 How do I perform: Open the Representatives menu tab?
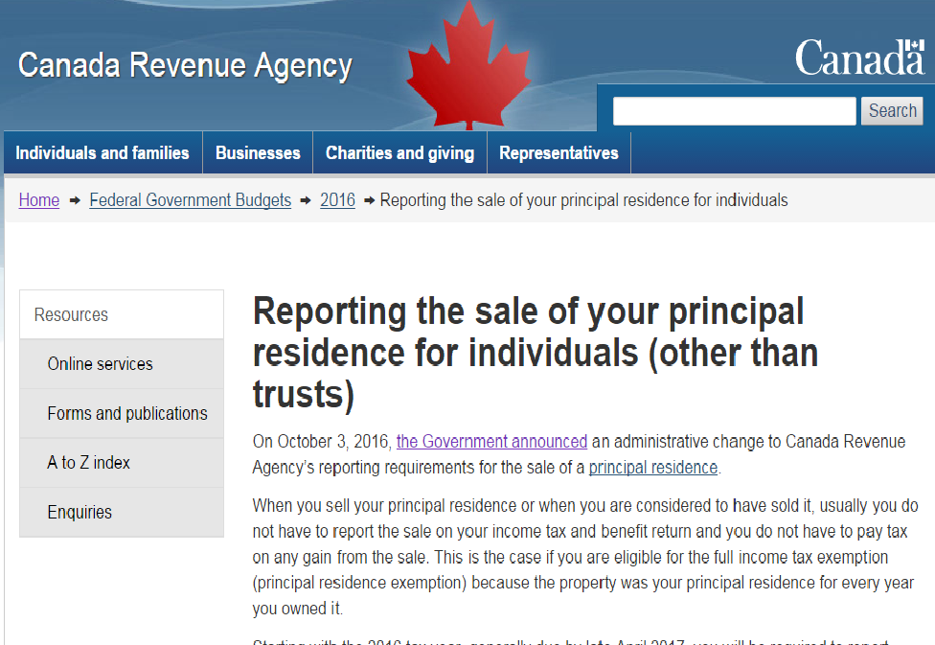pos(559,152)
